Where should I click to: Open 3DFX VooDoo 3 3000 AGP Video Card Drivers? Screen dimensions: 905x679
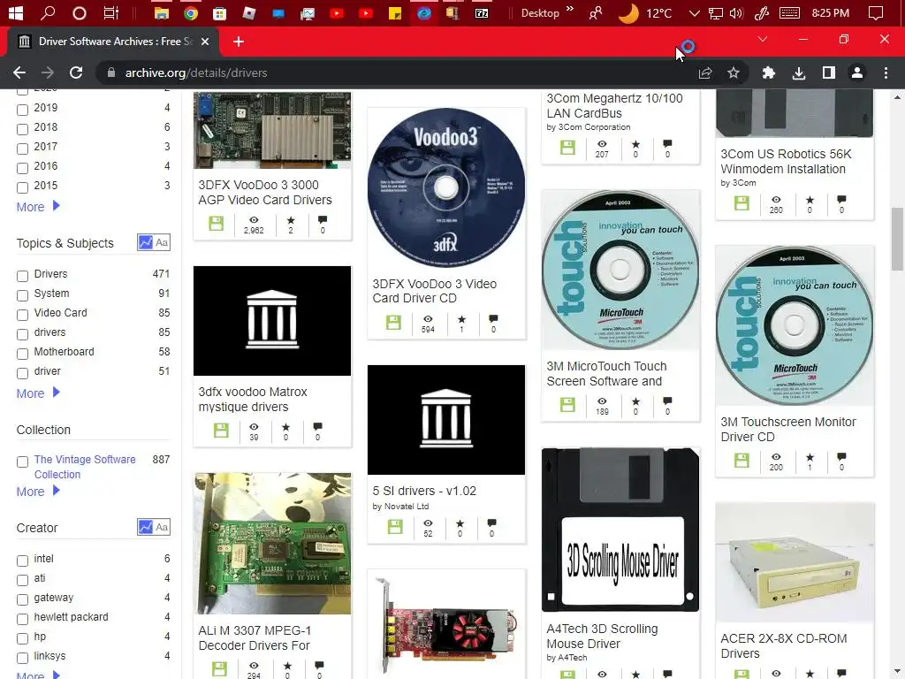[265, 192]
